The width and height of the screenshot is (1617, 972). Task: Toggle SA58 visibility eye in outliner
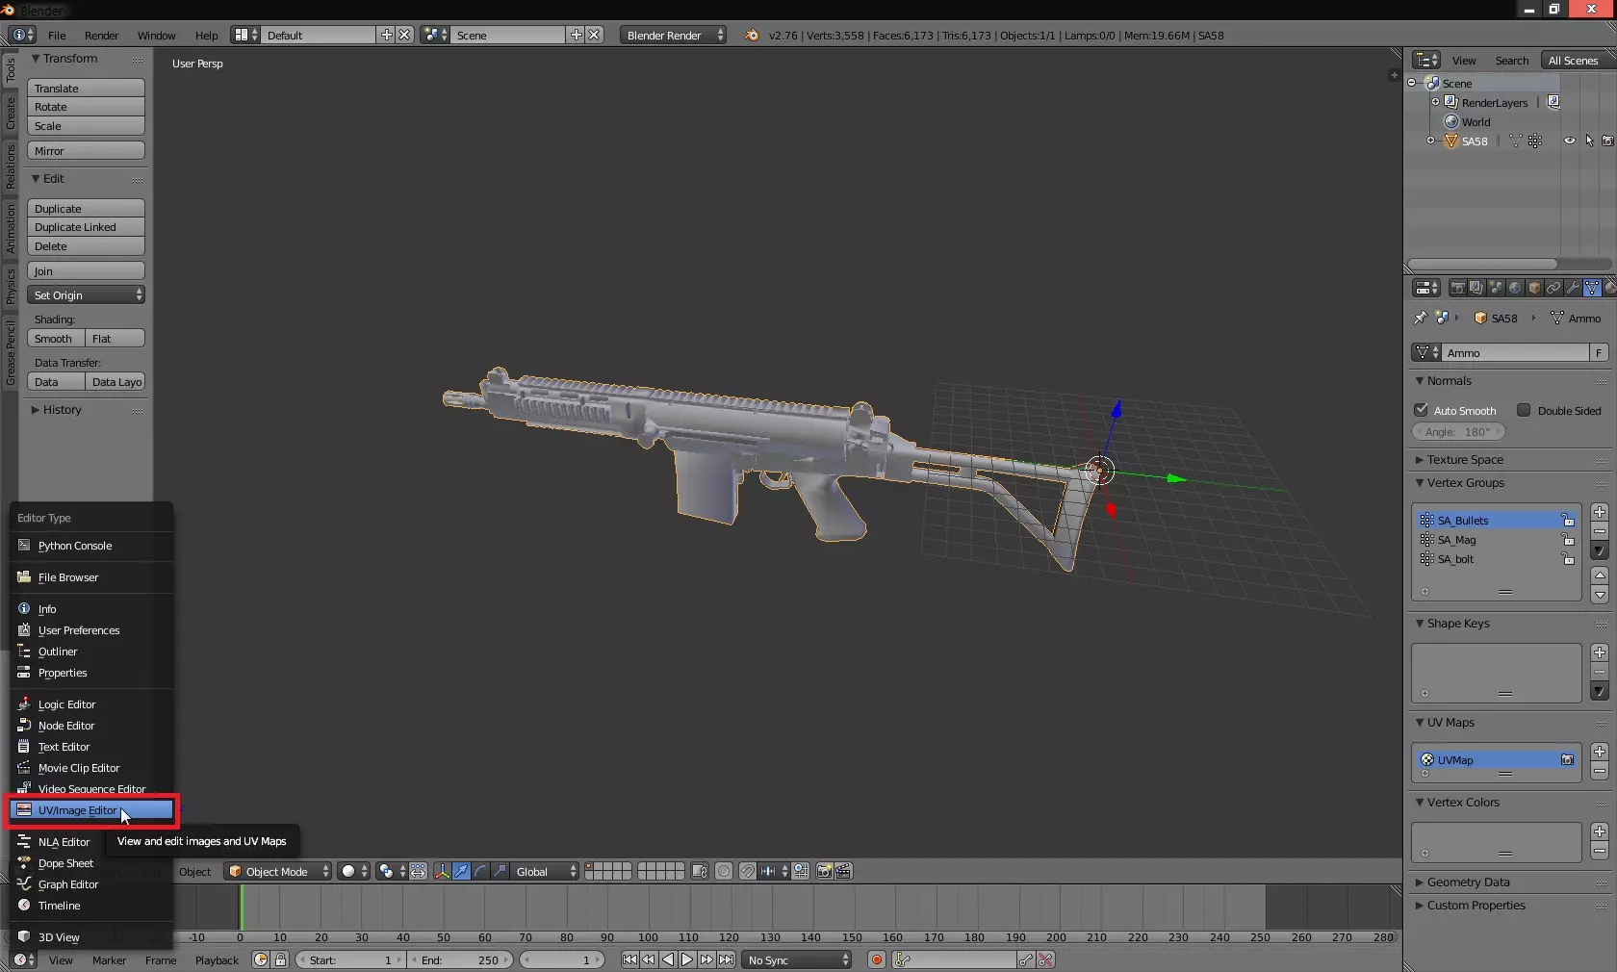point(1569,141)
